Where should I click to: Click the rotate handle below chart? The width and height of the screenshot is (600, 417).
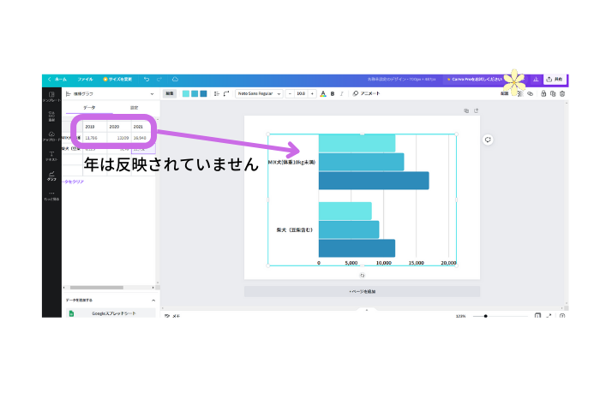pos(362,275)
